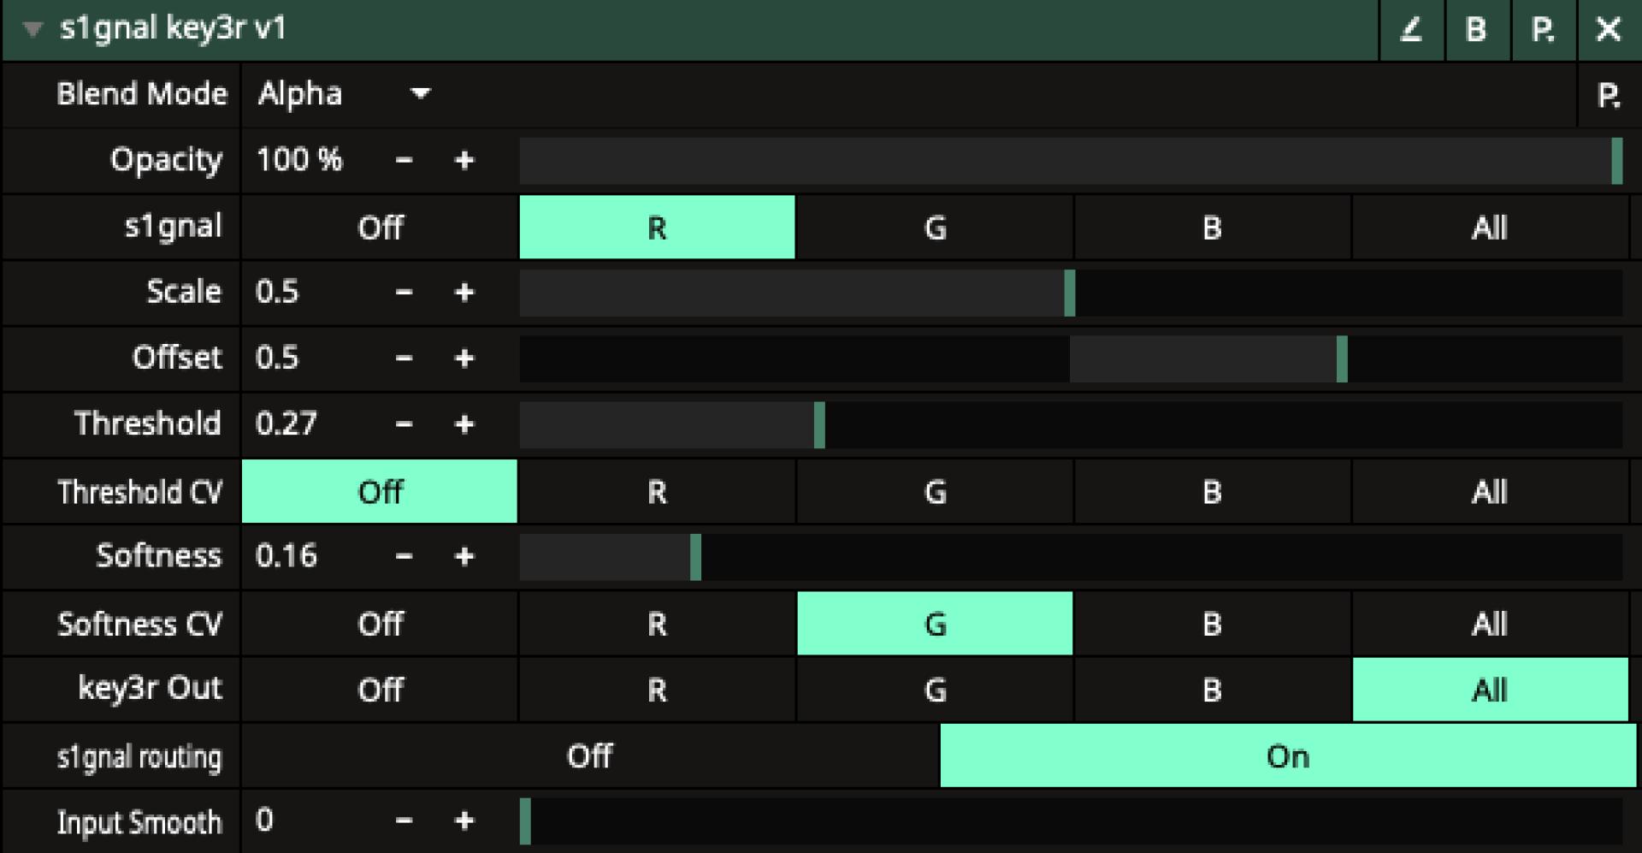Open the Blend Mode Alpha dropdown
This screenshot has width=1642, height=853.
[344, 94]
